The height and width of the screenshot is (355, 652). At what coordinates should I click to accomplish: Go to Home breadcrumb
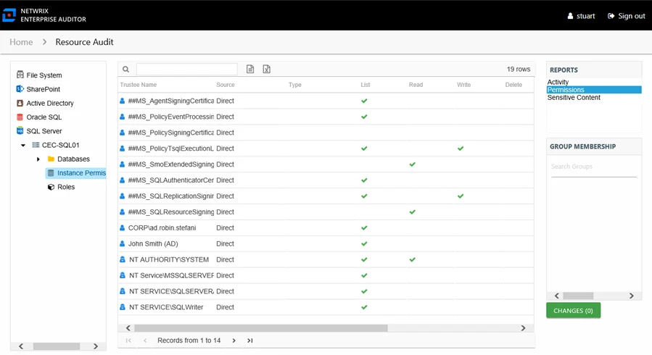21,42
